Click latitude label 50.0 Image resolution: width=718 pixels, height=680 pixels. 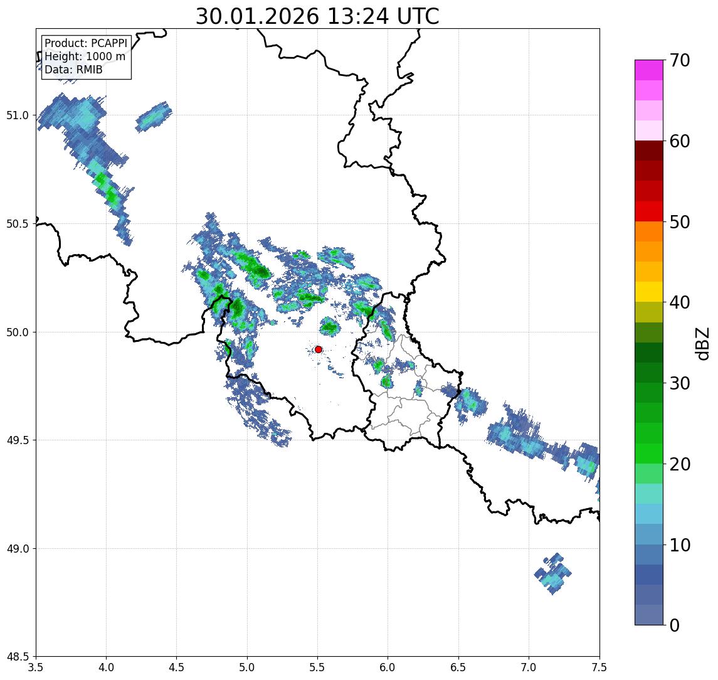click(17, 332)
